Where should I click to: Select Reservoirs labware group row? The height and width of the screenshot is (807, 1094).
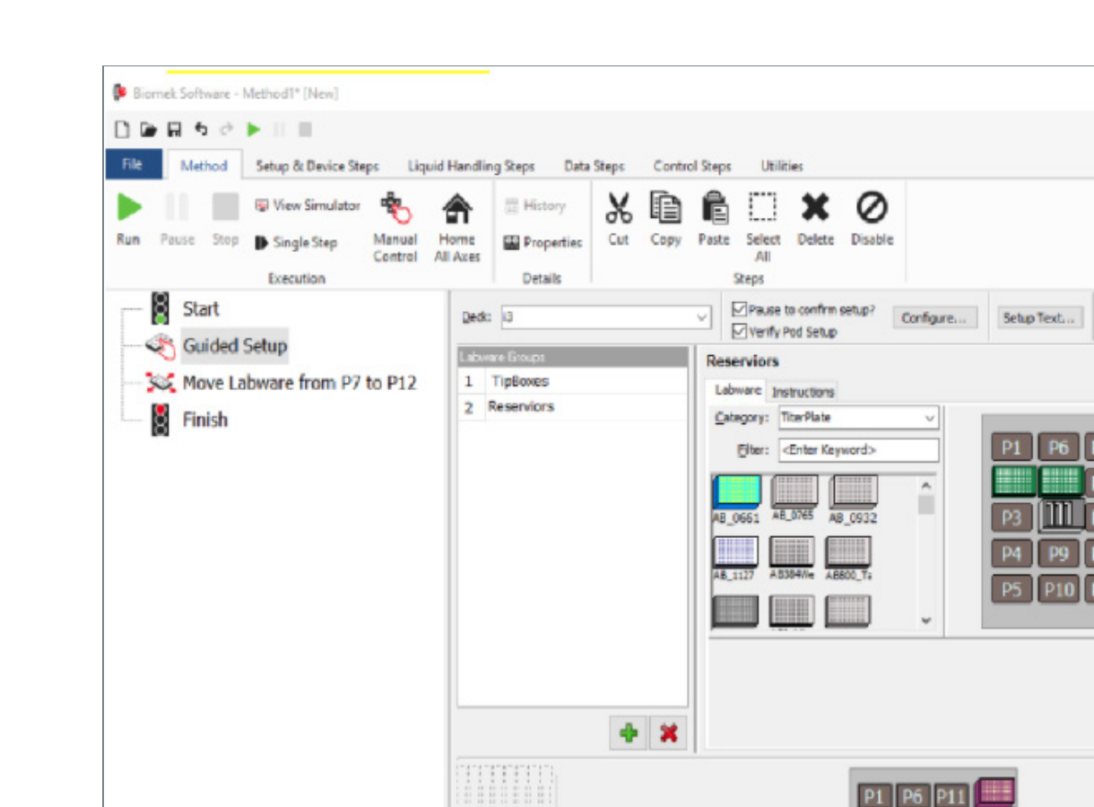[x=573, y=406]
